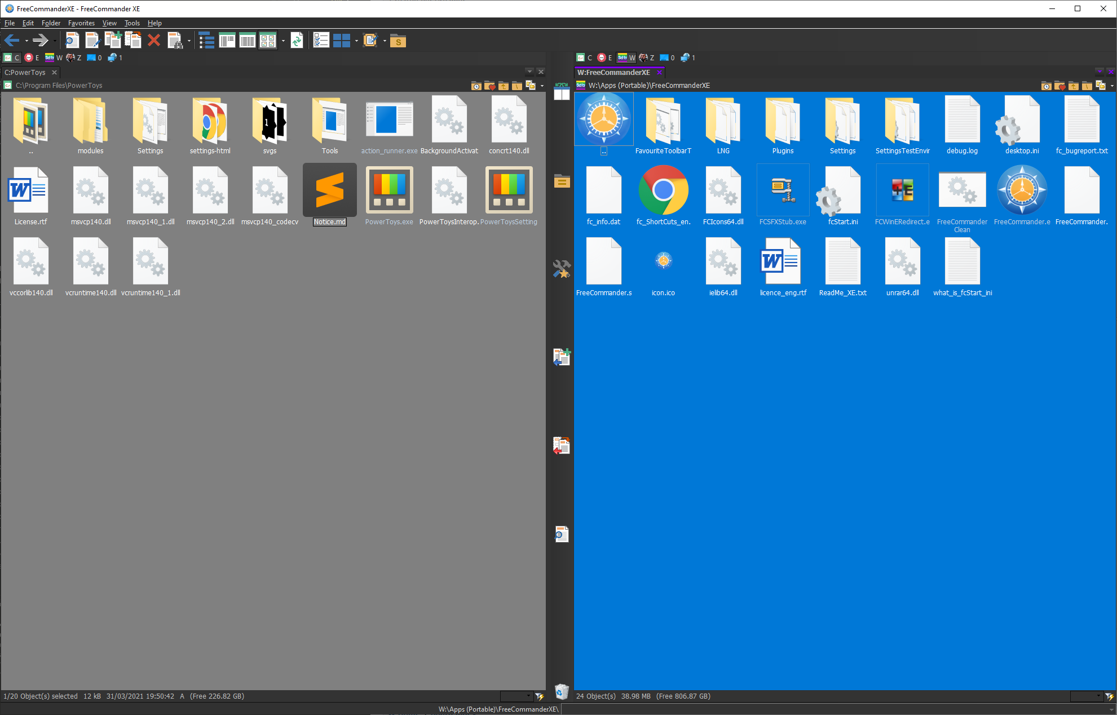
Task: Open the Favorites menu
Action: (x=81, y=23)
